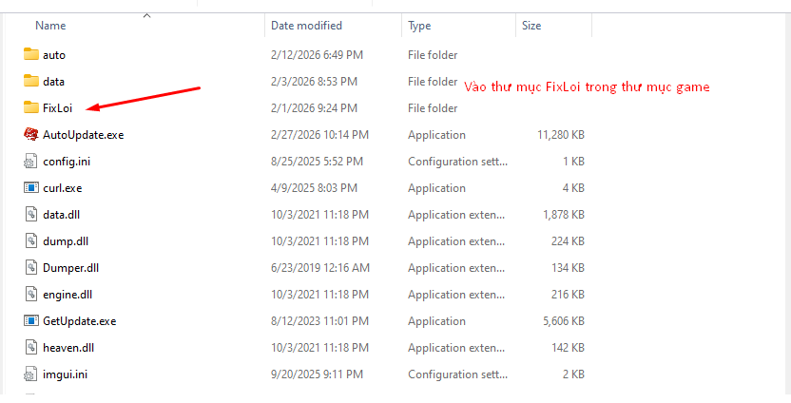Toggle sort direction using the header arrow
The image size is (791, 403).
pos(146,15)
